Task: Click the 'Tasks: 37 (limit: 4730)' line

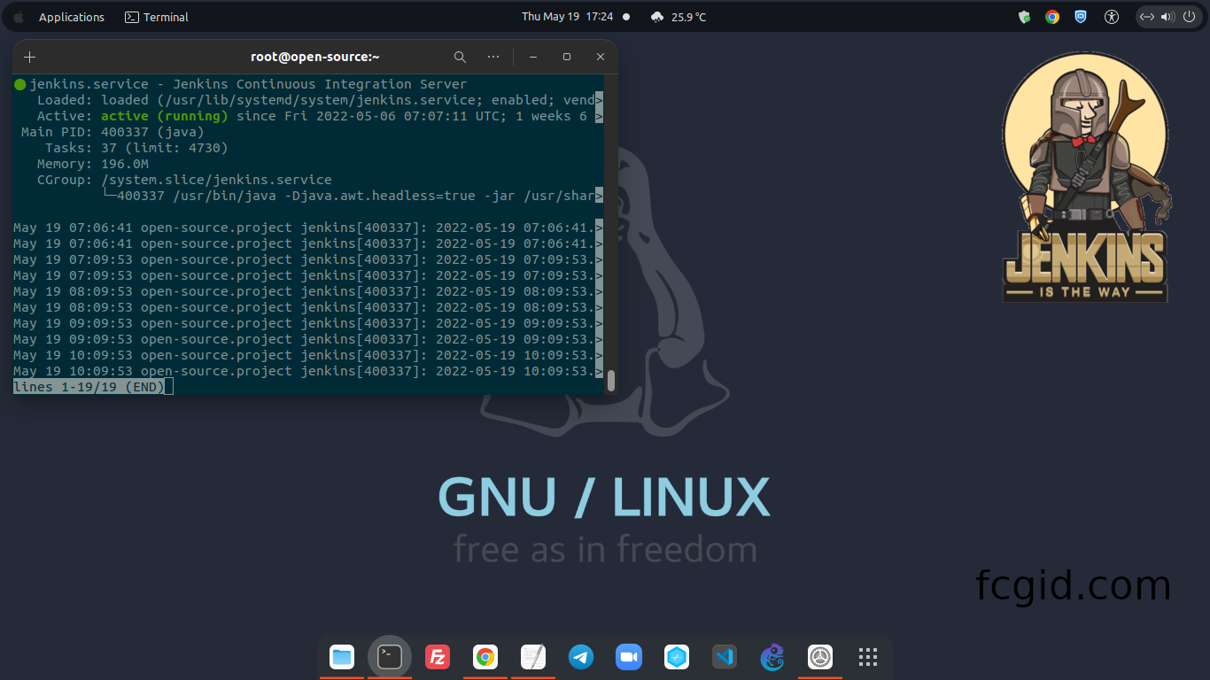Action: click(136, 148)
